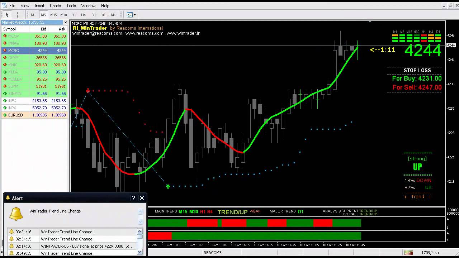The height and width of the screenshot is (258, 459).
Task: Click the up arrow icon beside ZINMIN
Action: pyautogui.click(x=5, y=94)
